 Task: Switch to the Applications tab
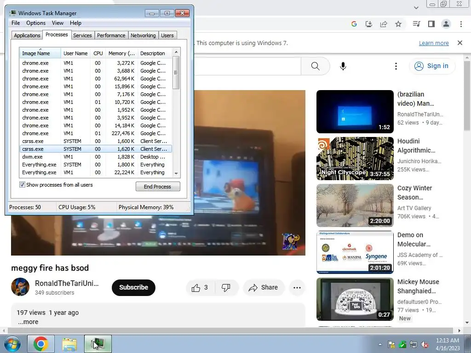[27, 35]
